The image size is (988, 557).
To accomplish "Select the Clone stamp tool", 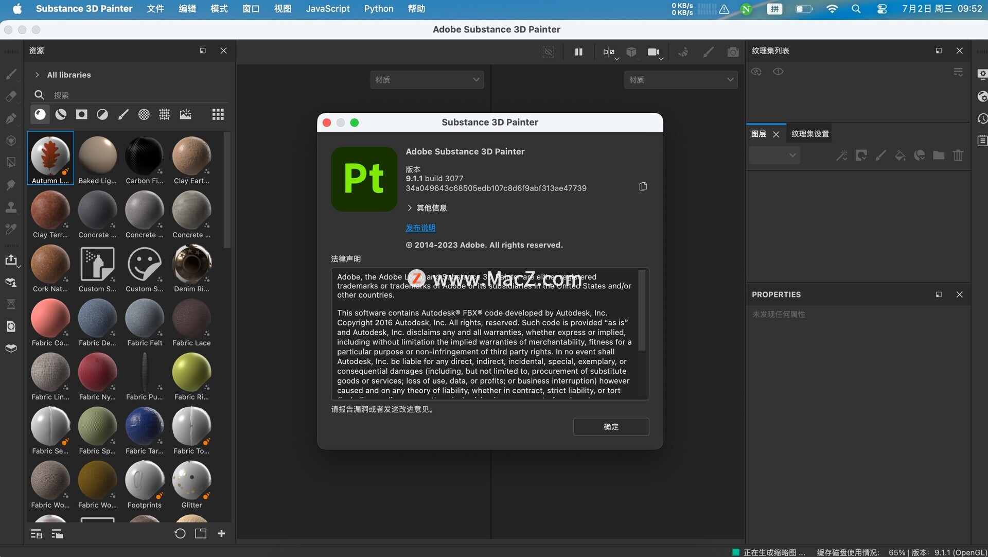I will (x=11, y=207).
